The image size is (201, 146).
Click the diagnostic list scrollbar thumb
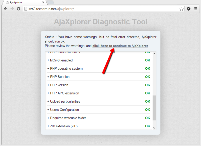[x=154, y=108]
